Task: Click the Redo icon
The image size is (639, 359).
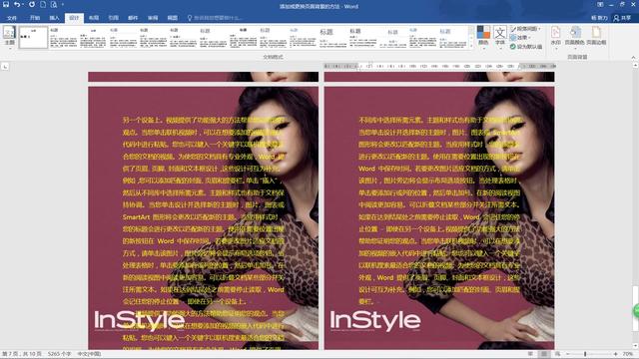Action: (31, 4)
